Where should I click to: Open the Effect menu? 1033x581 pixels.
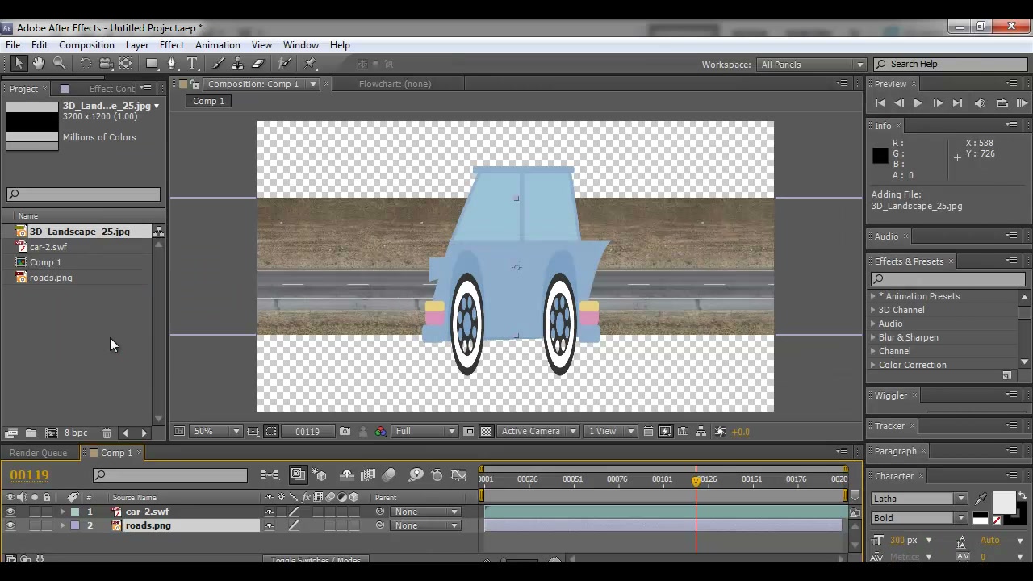pos(172,45)
